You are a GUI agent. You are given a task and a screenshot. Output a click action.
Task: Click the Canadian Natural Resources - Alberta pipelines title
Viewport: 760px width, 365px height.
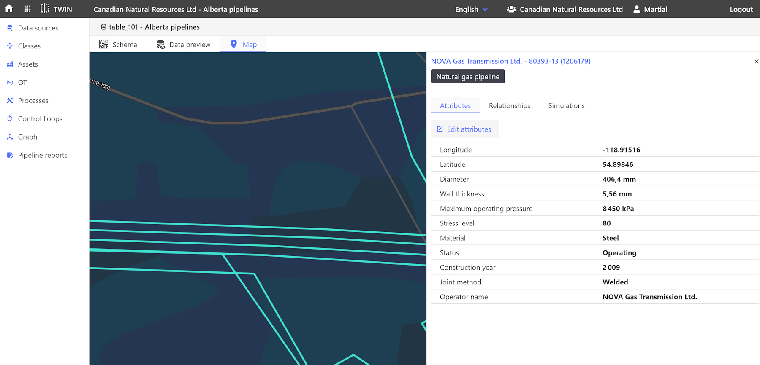click(176, 9)
